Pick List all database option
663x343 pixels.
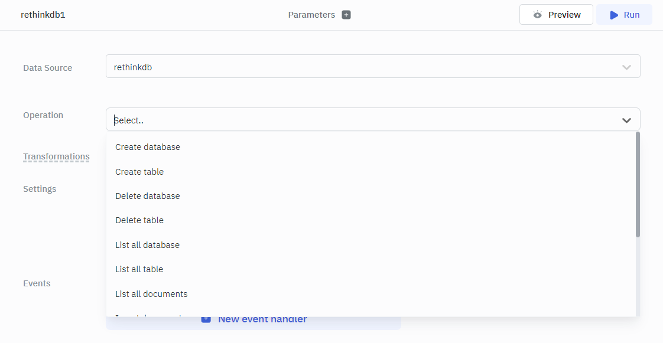click(x=147, y=245)
